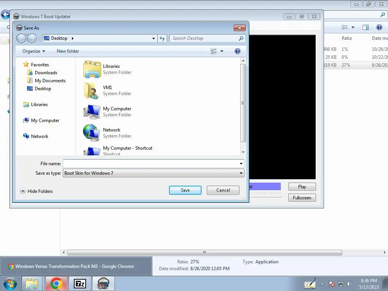
Task: Click Play in Windows 7 Boot Updater
Action: click(x=302, y=187)
